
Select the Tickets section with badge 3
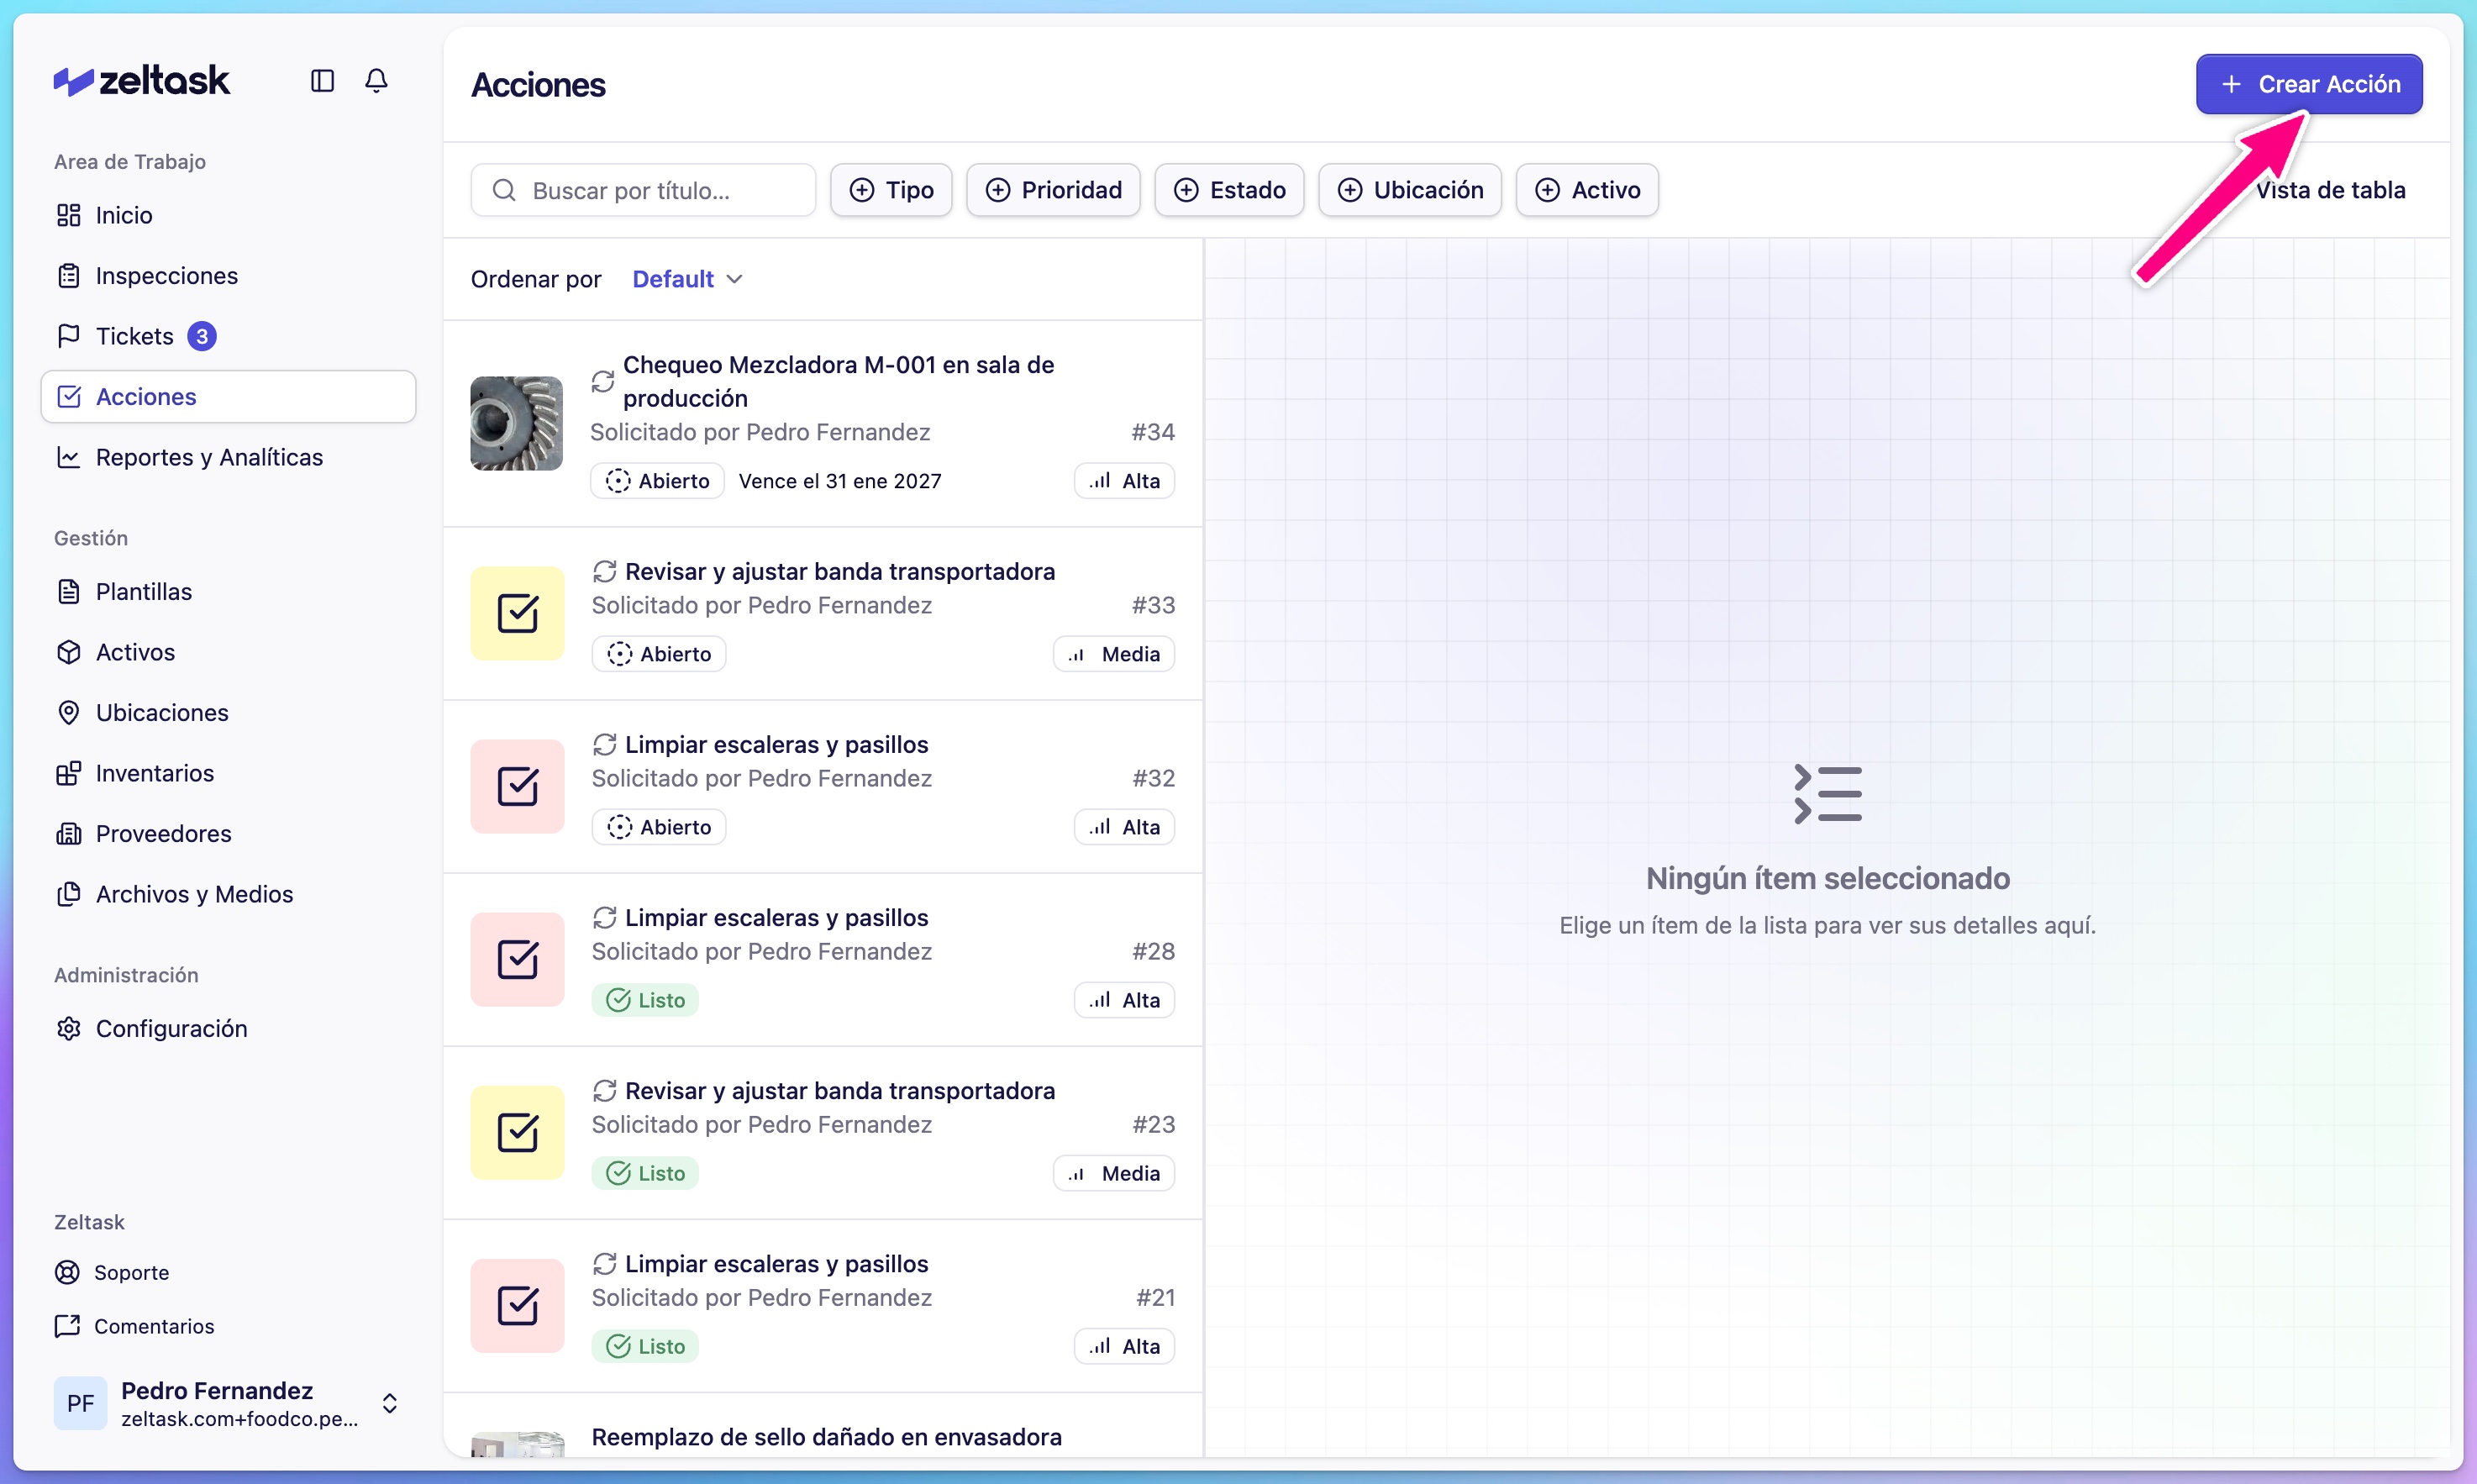click(x=135, y=335)
